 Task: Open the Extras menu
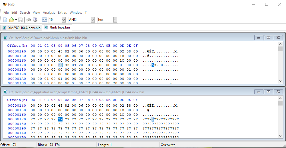[63, 12]
